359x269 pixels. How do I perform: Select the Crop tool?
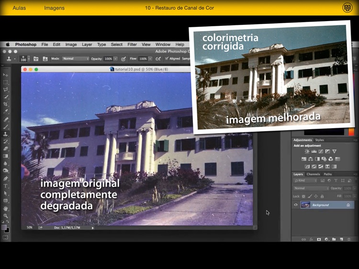coord(5,104)
